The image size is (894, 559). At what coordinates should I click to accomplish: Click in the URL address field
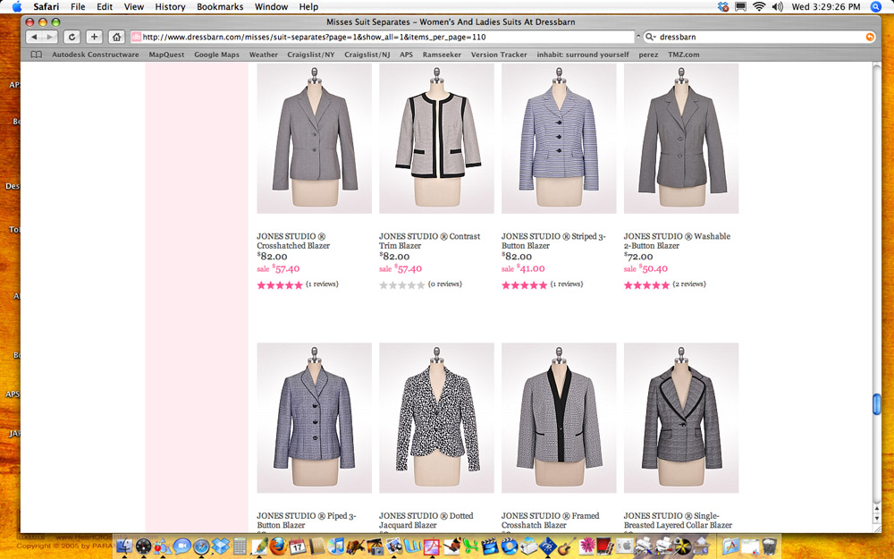pyautogui.click(x=382, y=37)
